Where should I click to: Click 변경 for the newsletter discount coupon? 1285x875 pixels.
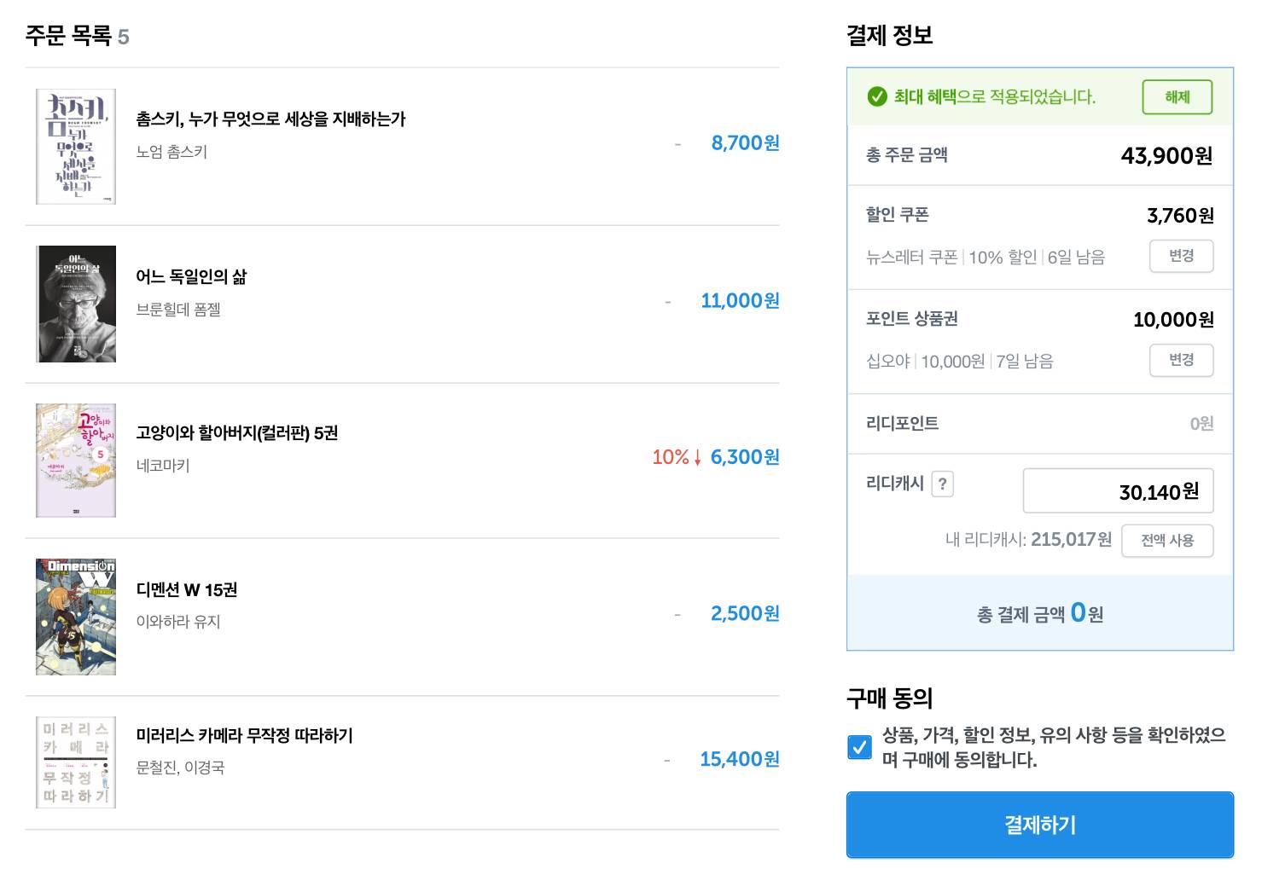[x=1181, y=256]
